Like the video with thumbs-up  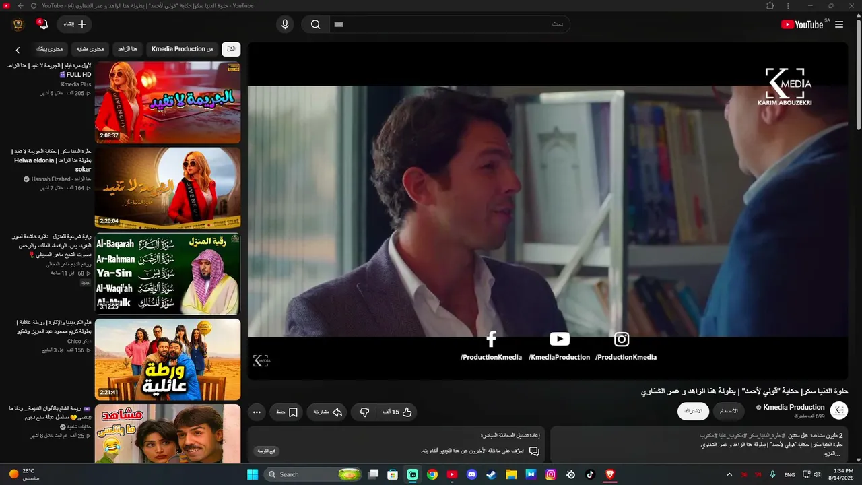pyautogui.click(x=397, y=412)
